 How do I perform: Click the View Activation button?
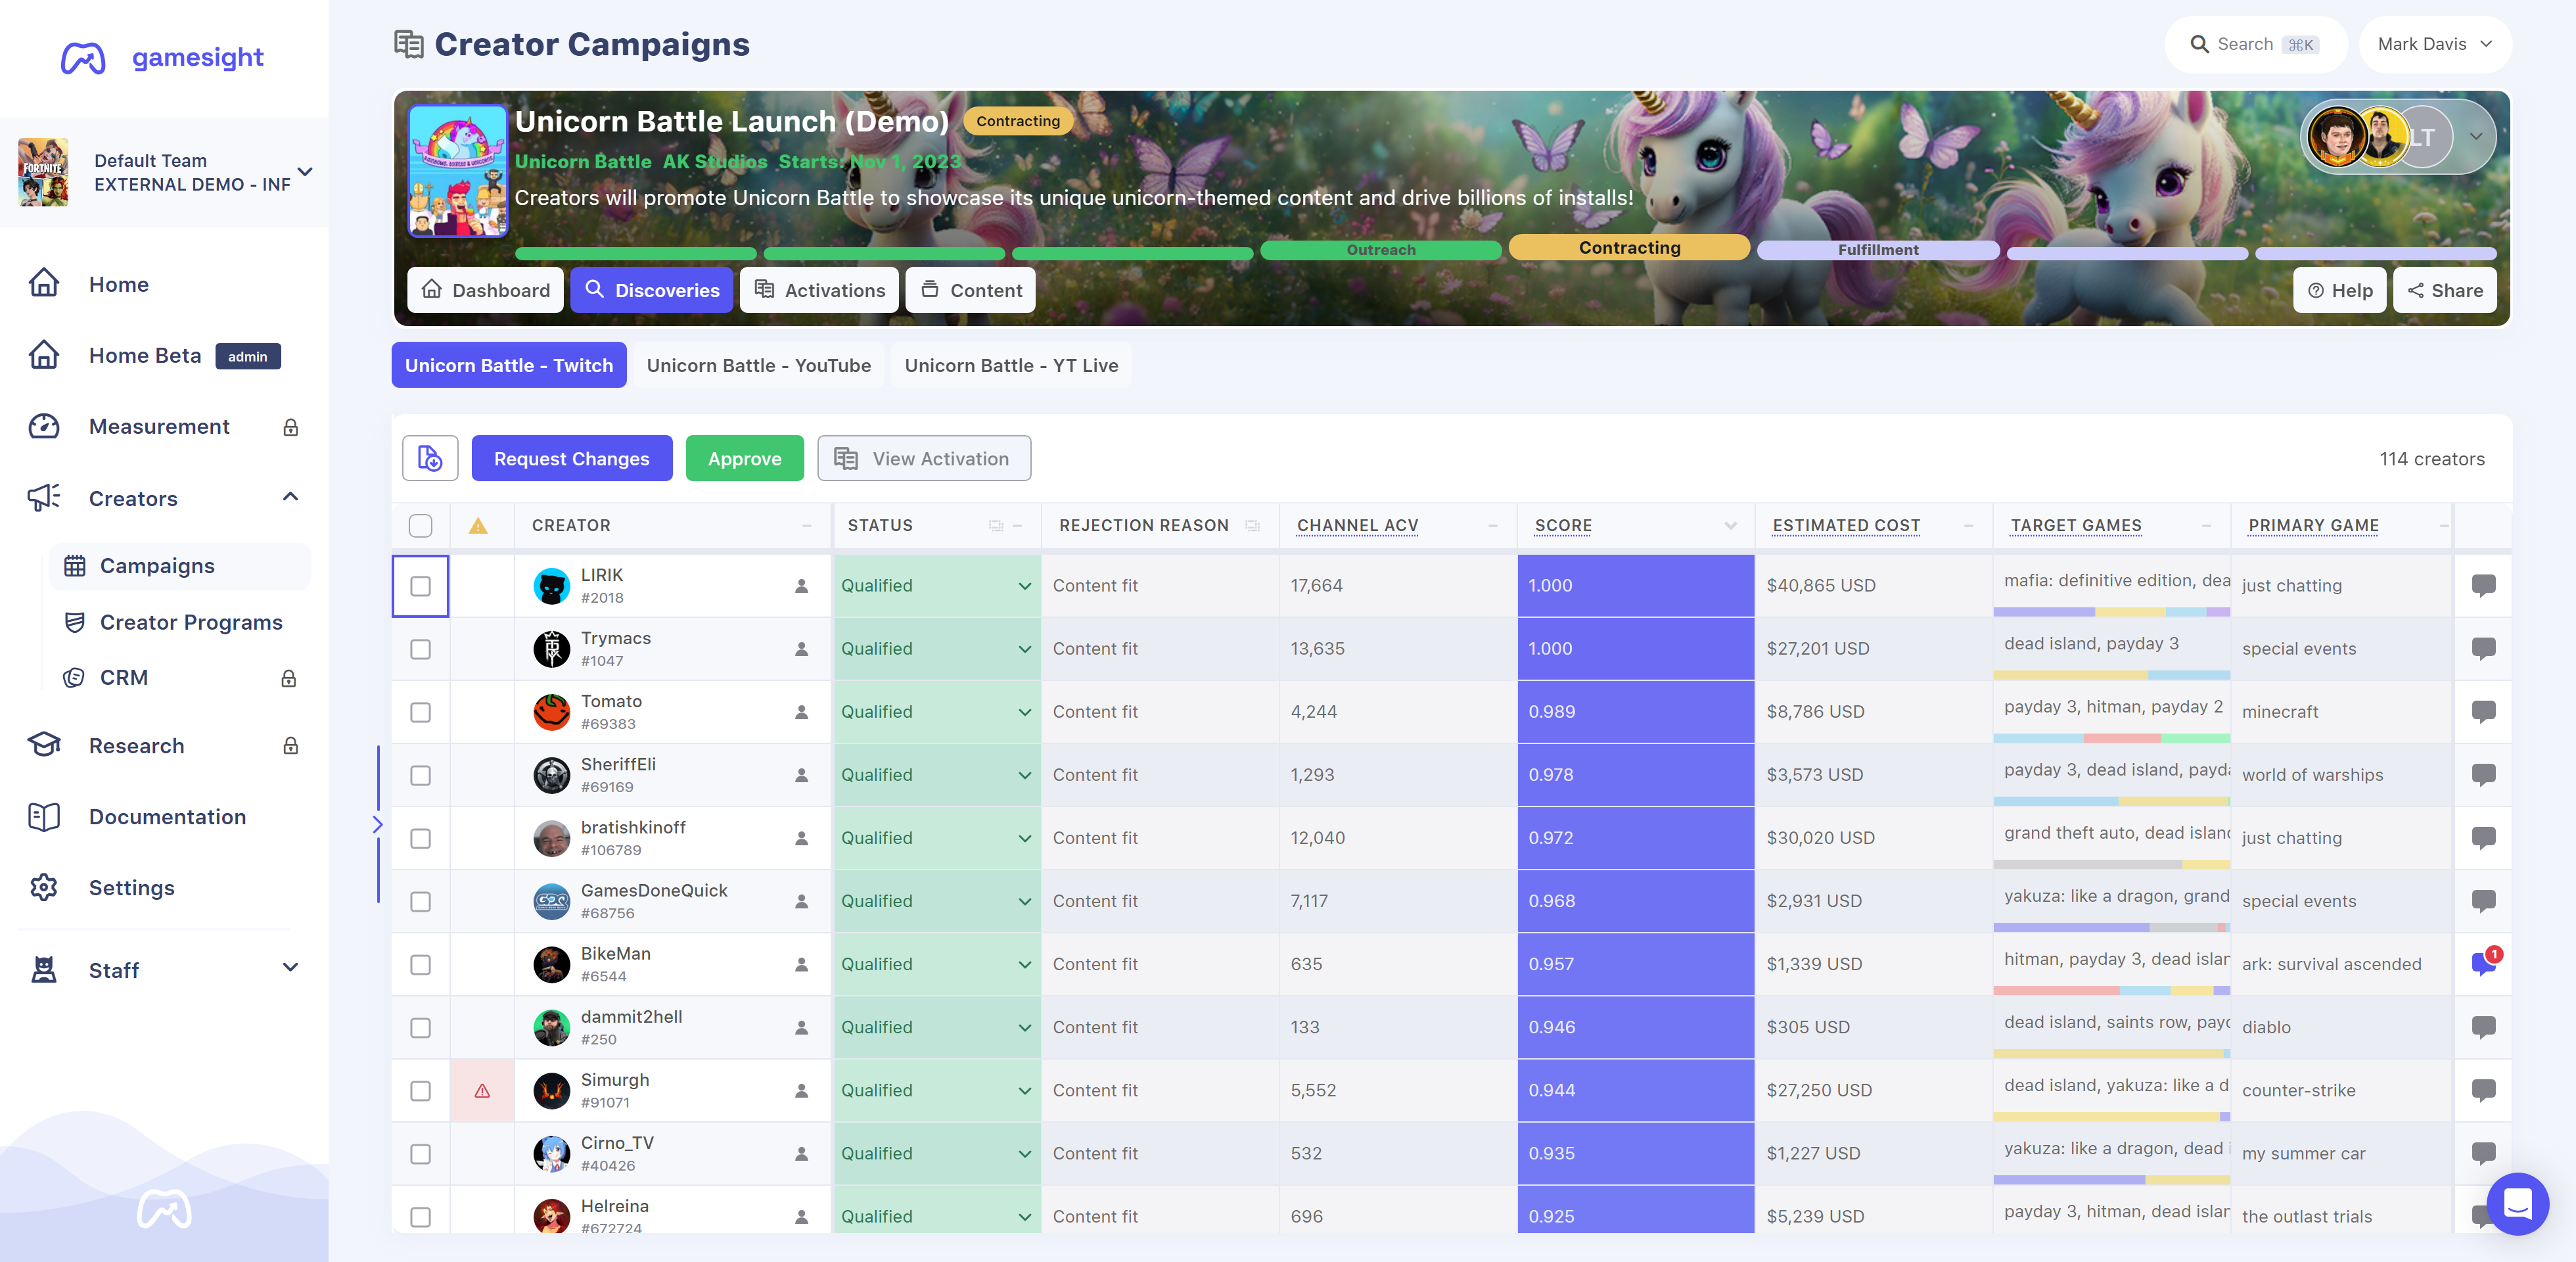tap(924, 459)
